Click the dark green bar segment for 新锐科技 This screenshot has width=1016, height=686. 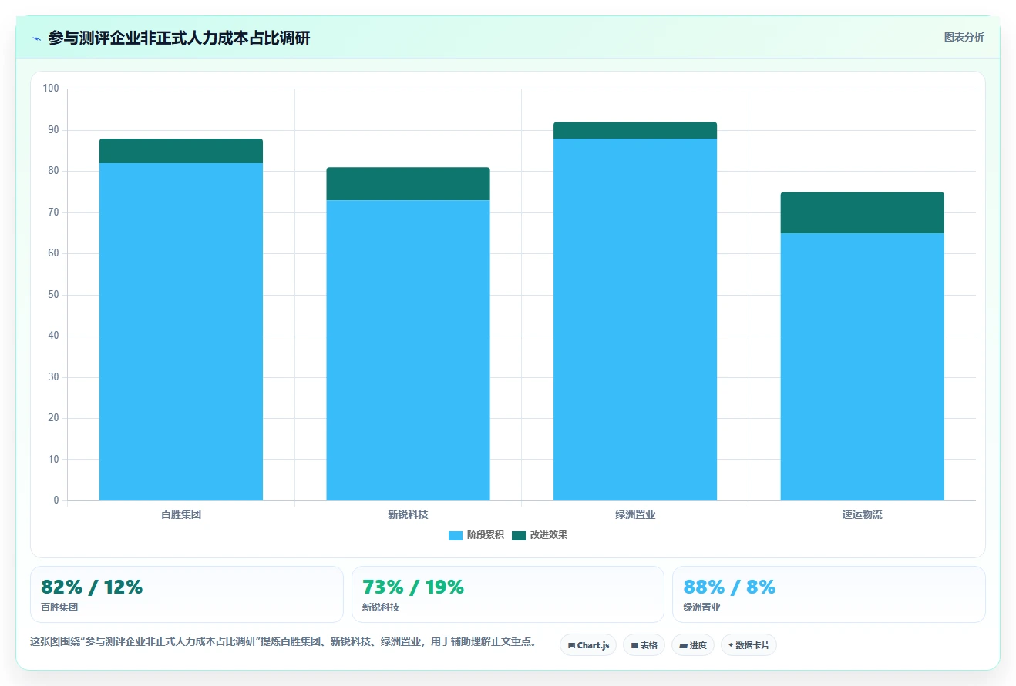pos(408,184)
